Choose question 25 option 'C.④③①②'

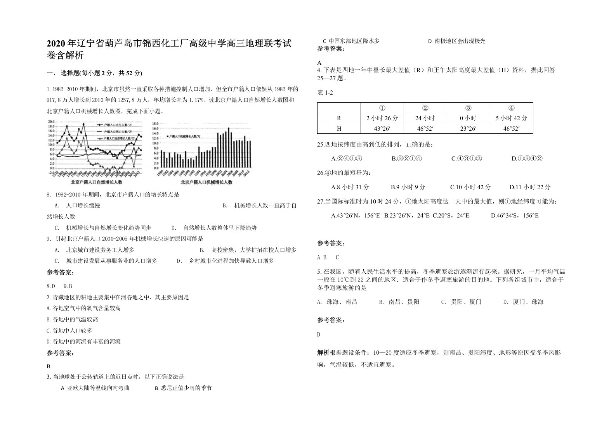pos(467,159)
